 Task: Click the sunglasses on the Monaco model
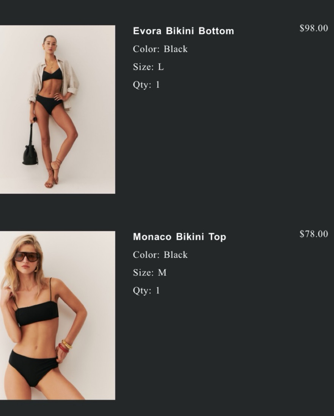[x=27, y=256]
